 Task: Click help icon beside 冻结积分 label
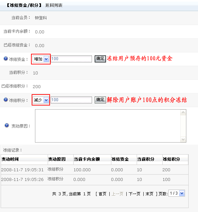coord(6,99)
